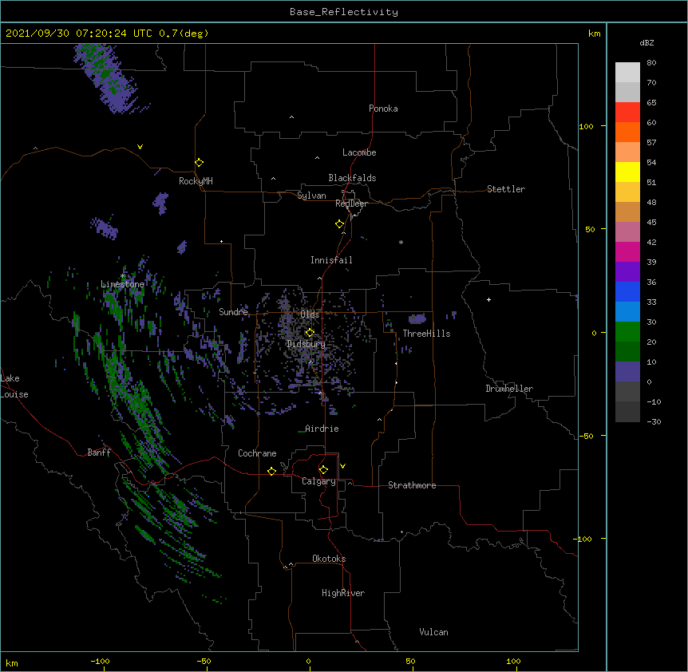Viewport: 688px width, 672px height.
Task: Click the Innisfail city label
Action: [x=331, y=260]
